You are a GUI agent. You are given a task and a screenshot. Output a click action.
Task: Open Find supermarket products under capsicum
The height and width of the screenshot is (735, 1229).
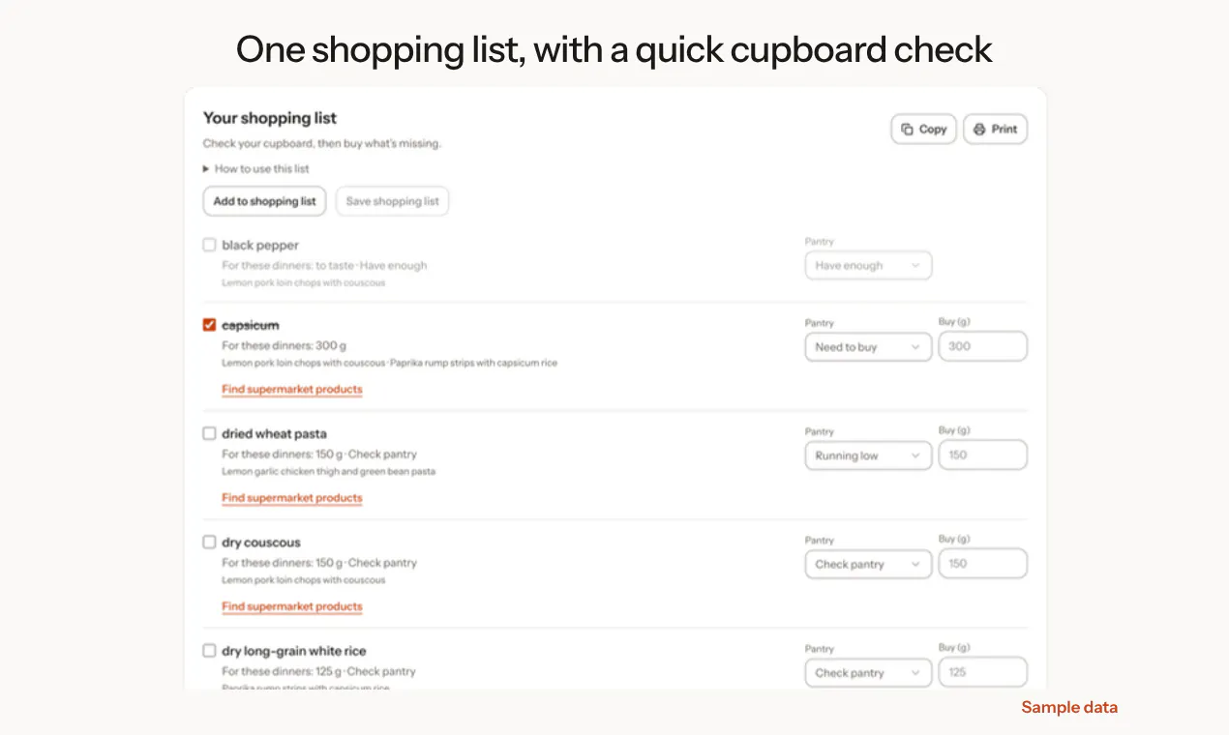tap(292, 390)
